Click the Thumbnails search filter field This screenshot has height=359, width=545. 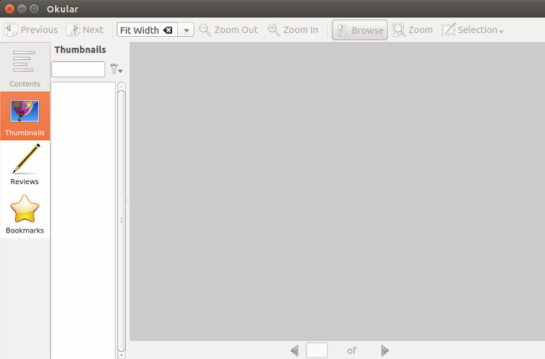click(78, 69)
